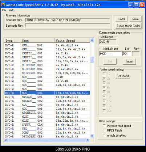The image size is (146, 152).
Task: Click the Ext. input field showing 004
Action: pos(127,54)
